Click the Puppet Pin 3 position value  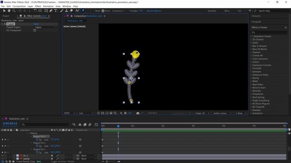[x=55, y=139]
